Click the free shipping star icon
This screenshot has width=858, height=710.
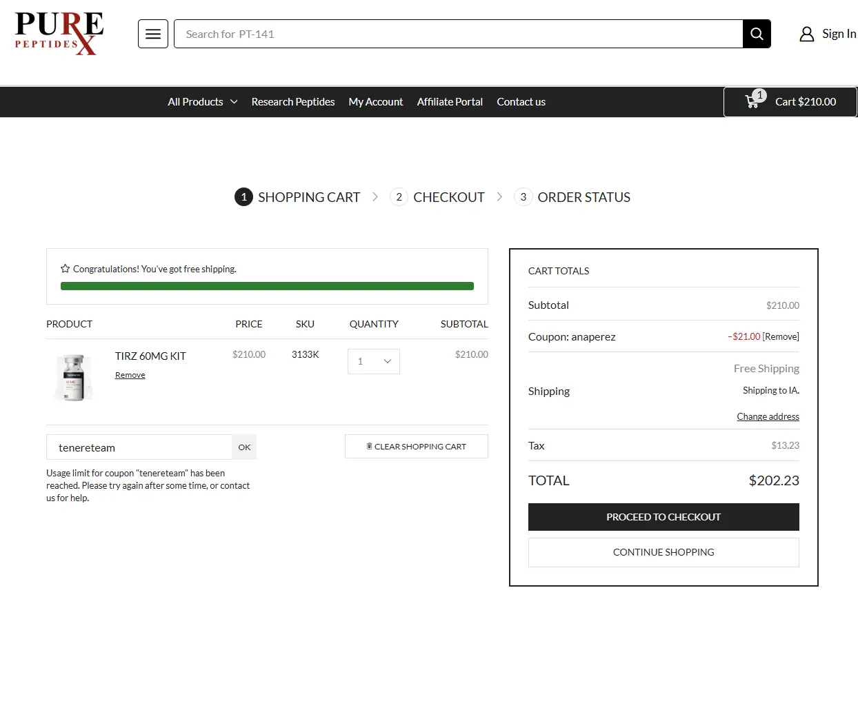pos(65,269)
